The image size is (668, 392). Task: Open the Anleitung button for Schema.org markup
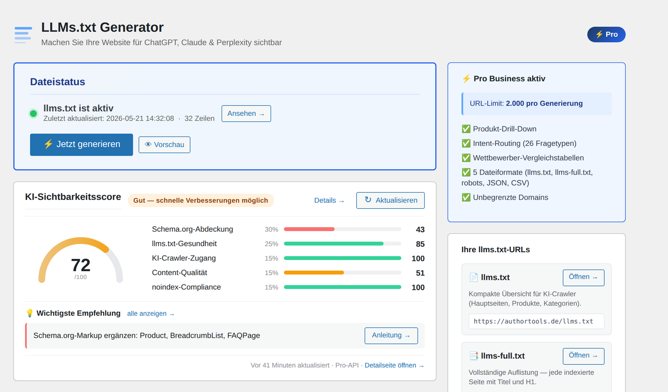click(391, 336)
